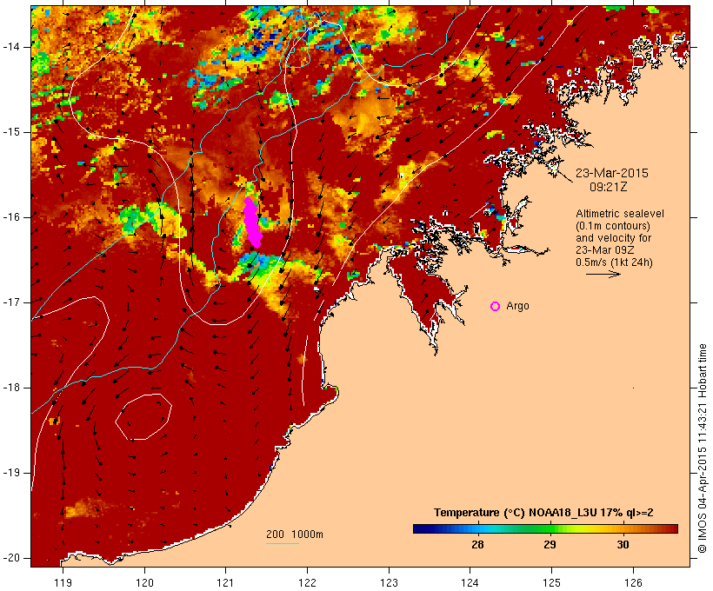The image size is (713, 591).
Task: Click the 'Argo' legend label
Action: tap(518, 307)
